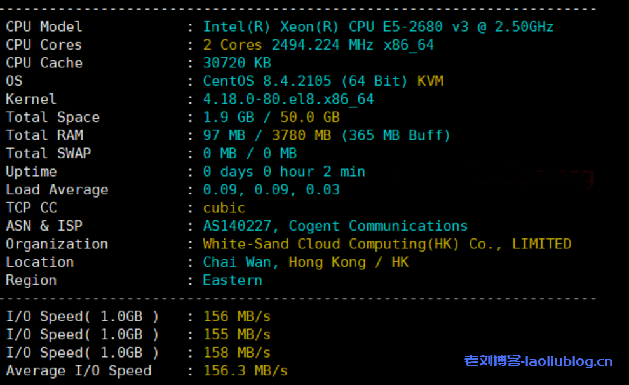Click the "CPU Cores" label
629x385 pixels.
44,45
